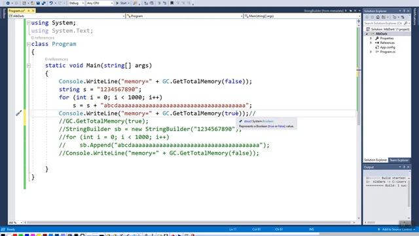
Task: Click the editor split window handle
Action: (359, 21)
